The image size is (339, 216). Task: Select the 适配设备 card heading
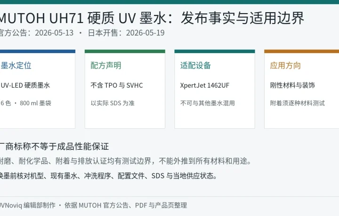(x=195, y=66)
